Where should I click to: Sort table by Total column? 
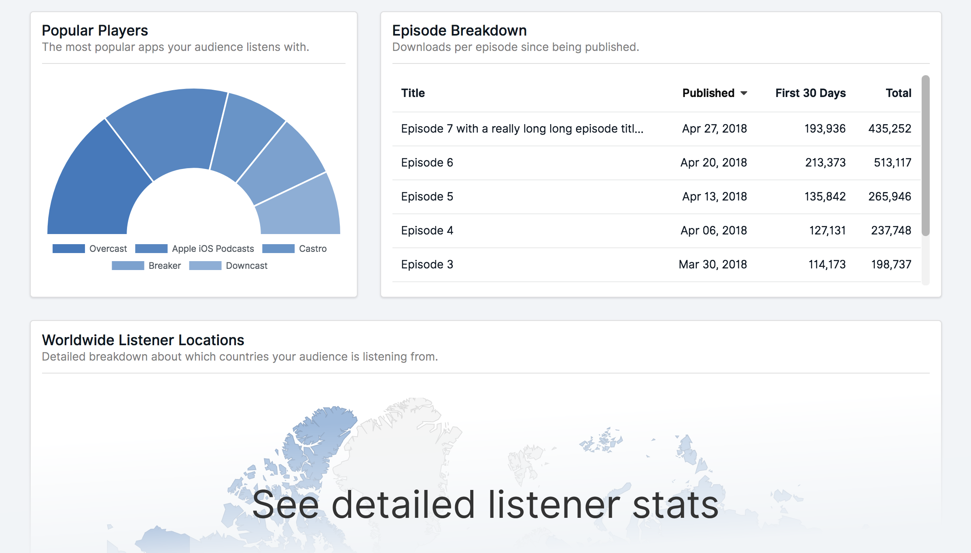pos(898,93)
